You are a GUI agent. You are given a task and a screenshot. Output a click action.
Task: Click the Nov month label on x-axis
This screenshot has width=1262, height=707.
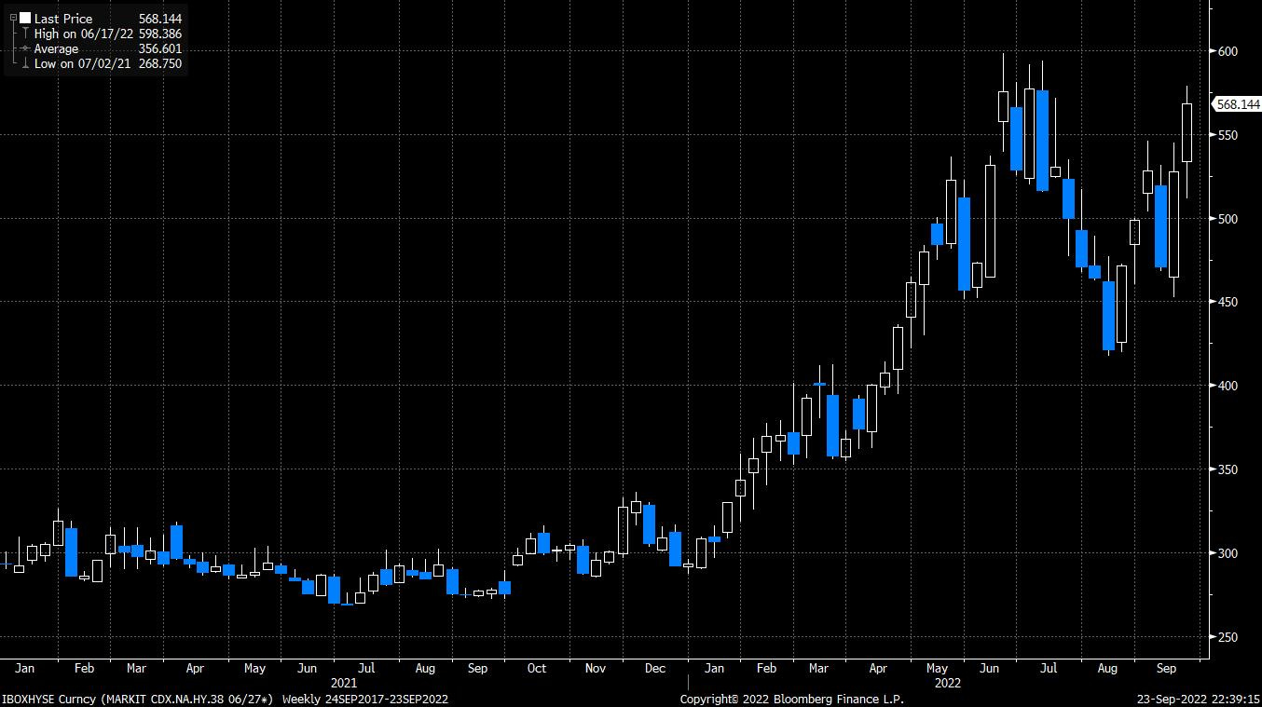pos(595,668)
